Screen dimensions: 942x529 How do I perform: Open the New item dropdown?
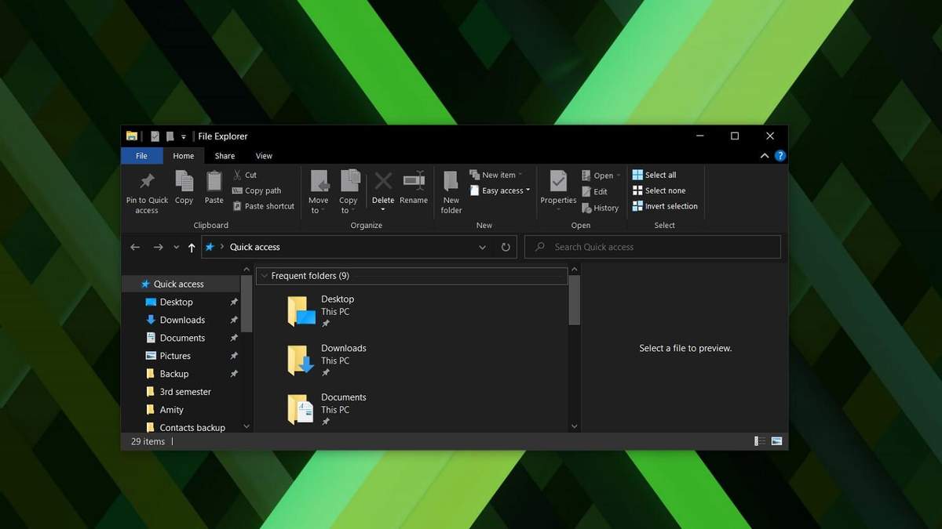(497, 175)
